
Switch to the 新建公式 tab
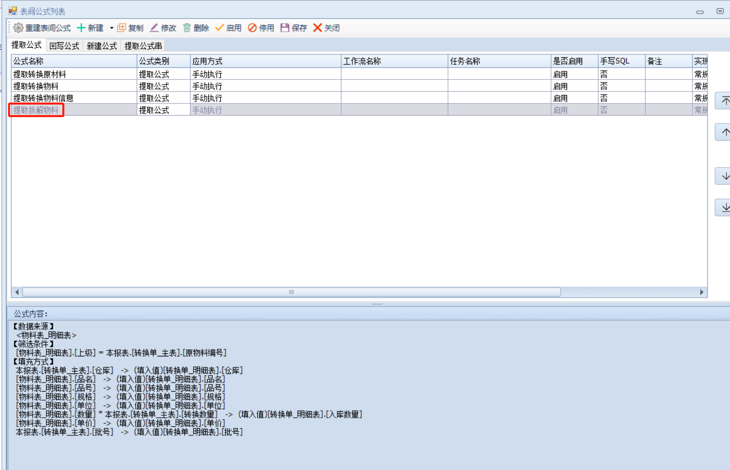102,46
